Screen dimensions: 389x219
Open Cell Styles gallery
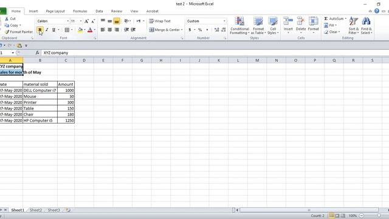[x=273, y=26]
